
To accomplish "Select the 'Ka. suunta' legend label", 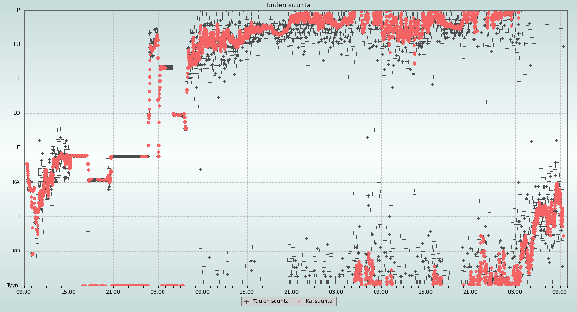I will coord(319,301).
